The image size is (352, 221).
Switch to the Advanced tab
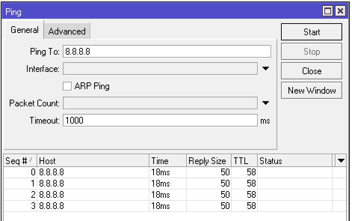click(67, 31)
